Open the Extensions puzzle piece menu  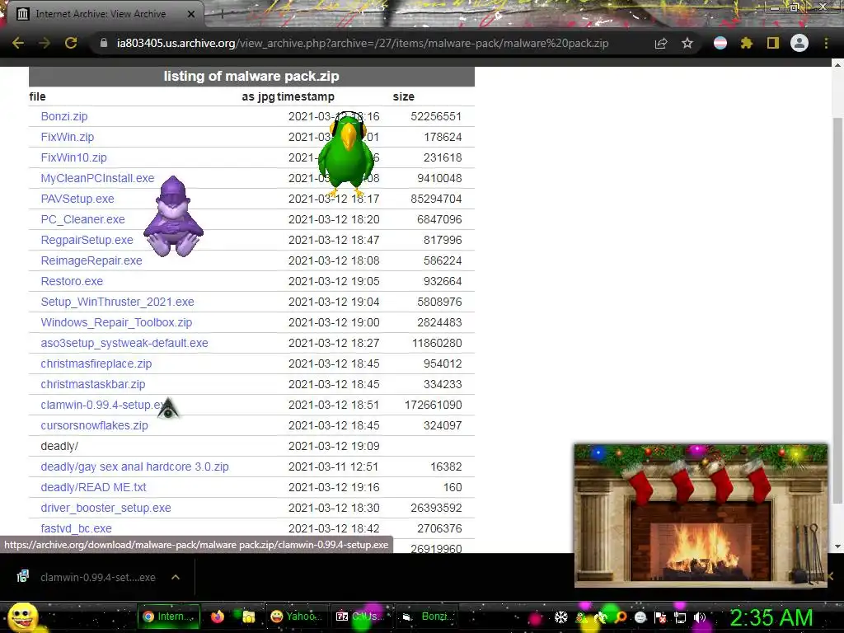pos(747,43)
